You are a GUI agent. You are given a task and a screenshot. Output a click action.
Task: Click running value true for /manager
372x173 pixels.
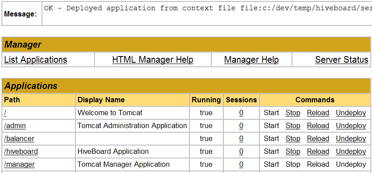[x=206, y=164]
